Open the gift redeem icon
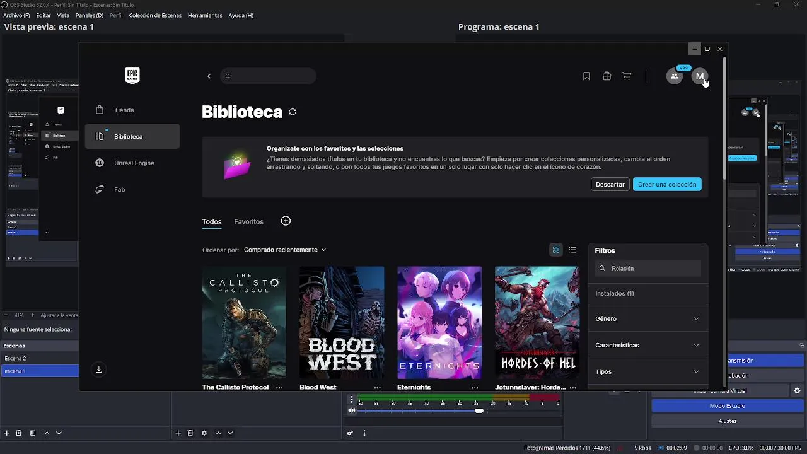This screenshot has height=454, width=807. pos(607,76)
